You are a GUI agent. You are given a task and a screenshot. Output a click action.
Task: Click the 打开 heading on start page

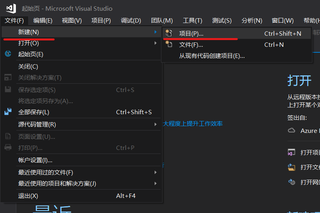point(299,81)
